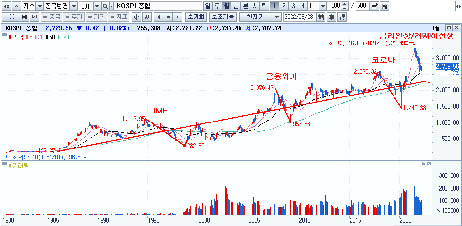Viewport: 462px width, 226px height.
Task: Toggle the = 기간 sync button
Action: tap(96, 17)
